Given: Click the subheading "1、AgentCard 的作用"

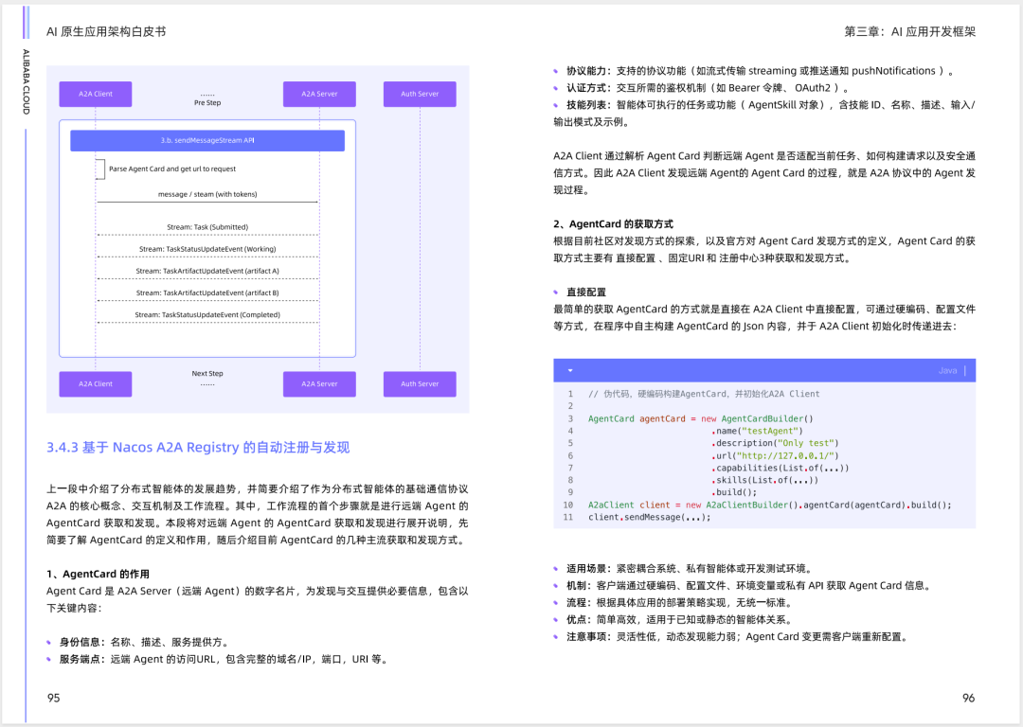Looking at the screenshot, I should 98,574.
